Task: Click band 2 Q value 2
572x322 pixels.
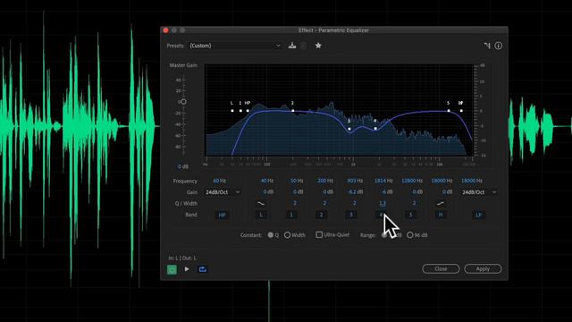Action: click(x=324, y=203)
